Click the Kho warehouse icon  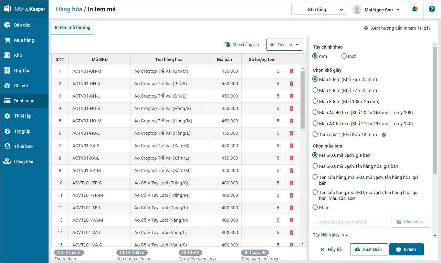pyautogui.click(x=7, y=55)
